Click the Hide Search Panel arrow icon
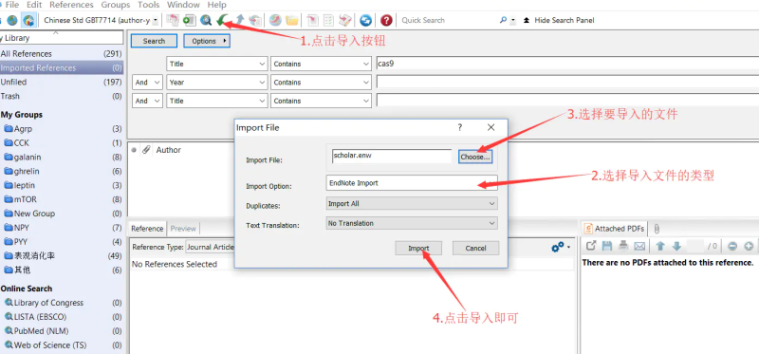Screen dimensions: 759x354 point(527,20)
